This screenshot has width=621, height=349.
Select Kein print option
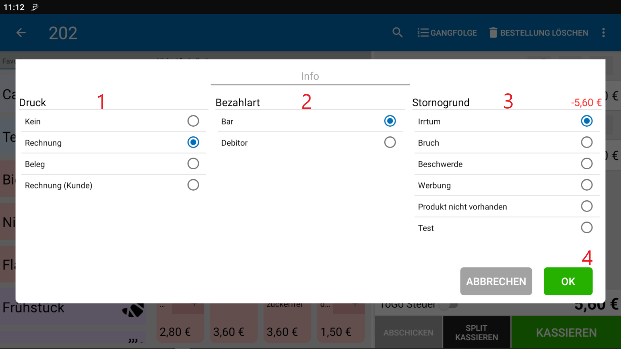point(193,121)
